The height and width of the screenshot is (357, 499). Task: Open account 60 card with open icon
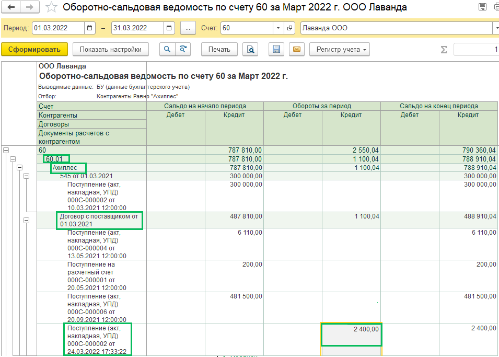coord(289,28)
